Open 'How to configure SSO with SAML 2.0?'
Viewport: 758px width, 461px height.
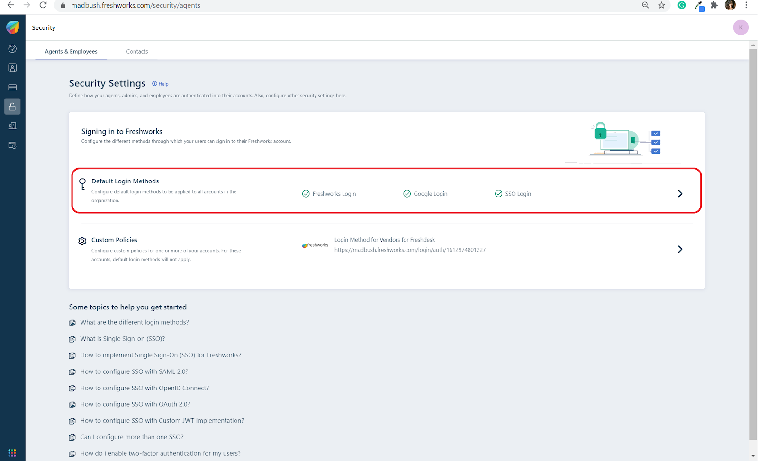click(x=134, y=371)
